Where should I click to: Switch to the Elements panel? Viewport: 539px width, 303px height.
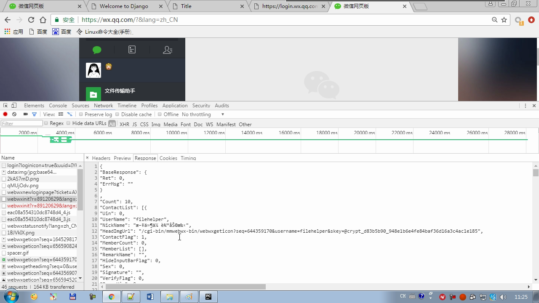coord(34,106)
